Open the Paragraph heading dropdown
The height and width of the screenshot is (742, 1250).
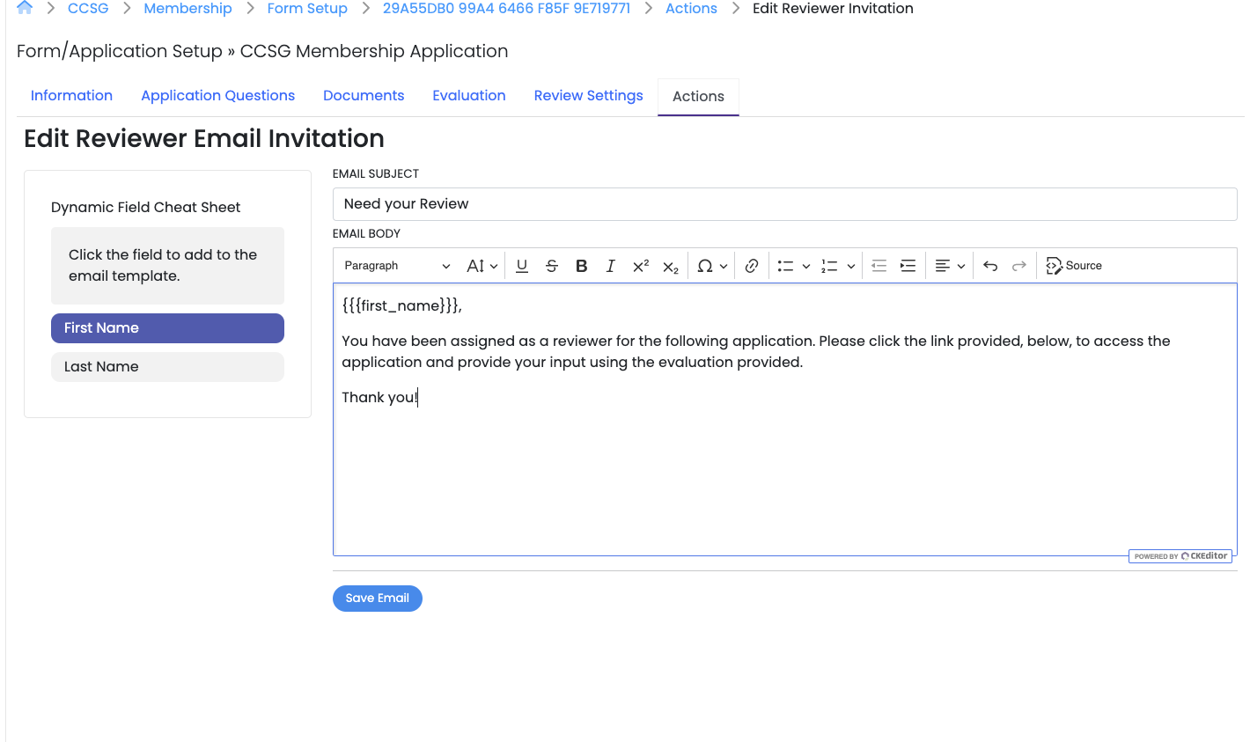397,266
